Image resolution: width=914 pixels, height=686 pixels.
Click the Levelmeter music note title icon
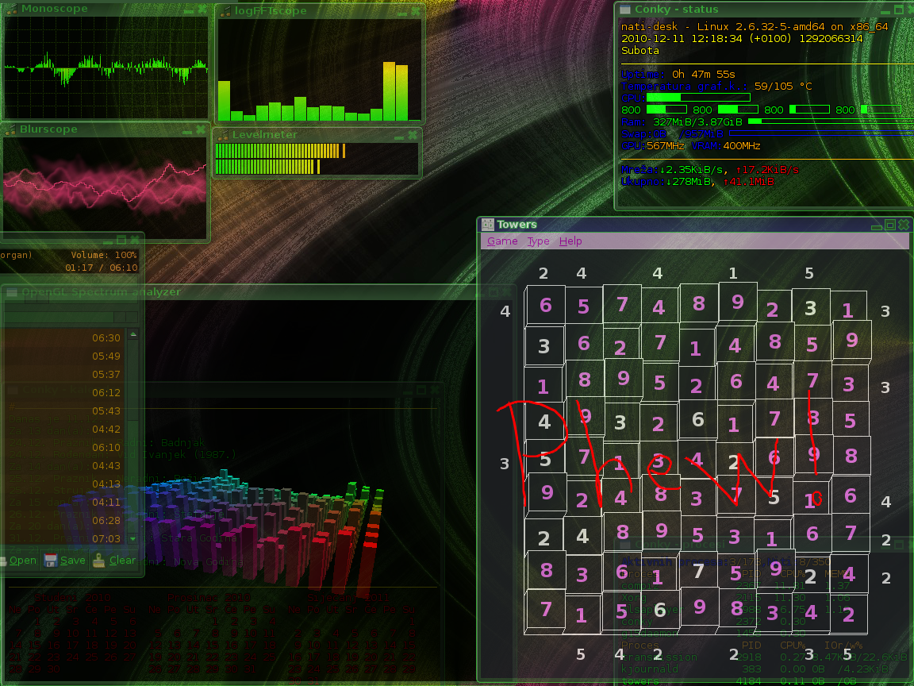point(222,135)
